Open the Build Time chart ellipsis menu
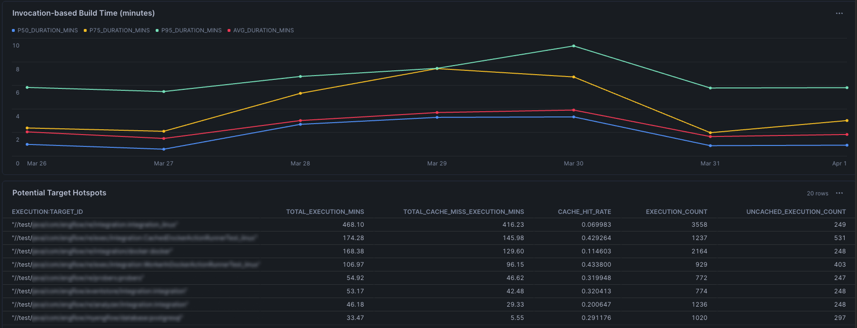Screen dimensions: 857x328 (839, 13)
